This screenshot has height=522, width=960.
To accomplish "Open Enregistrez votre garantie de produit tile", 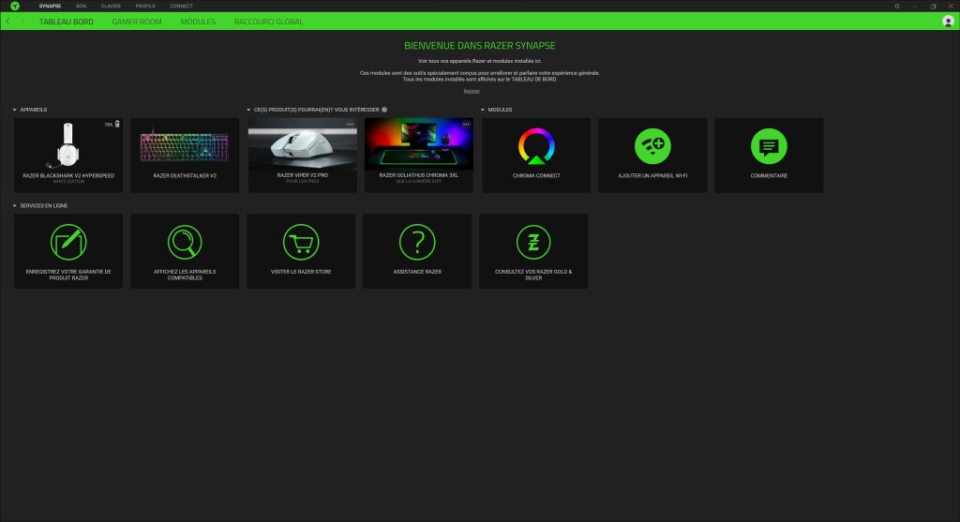I will (x=68, y=251).
